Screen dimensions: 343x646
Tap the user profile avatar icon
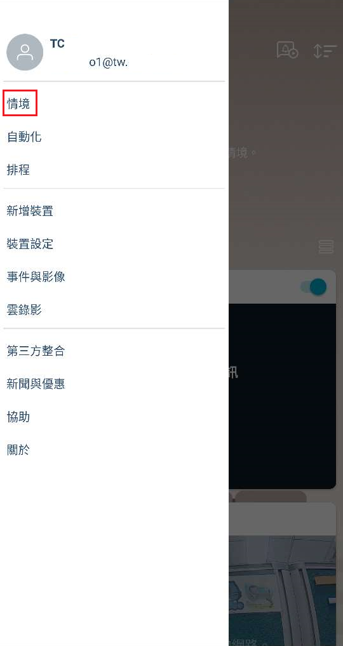pyautogui.click(x=25, y=52)
